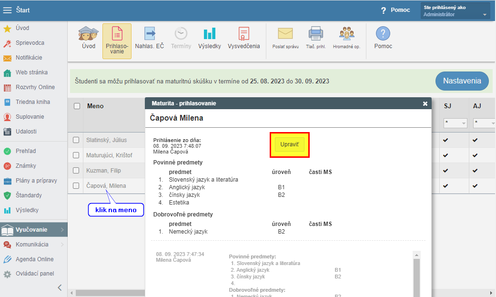Click the name Čapová, Milena
Image resolution: width=496 pixels, height=297 pixels.
tap(106, 186)
